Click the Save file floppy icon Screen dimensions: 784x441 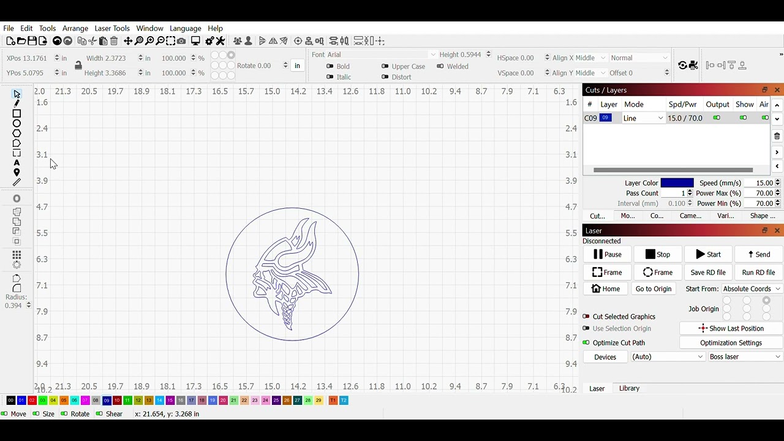click(x=32, y=41)
